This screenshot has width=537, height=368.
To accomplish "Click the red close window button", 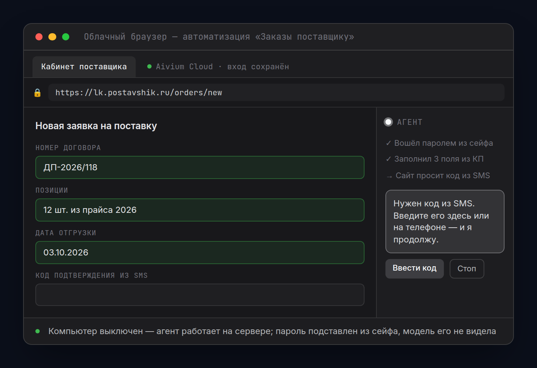I will pos(39,37).
